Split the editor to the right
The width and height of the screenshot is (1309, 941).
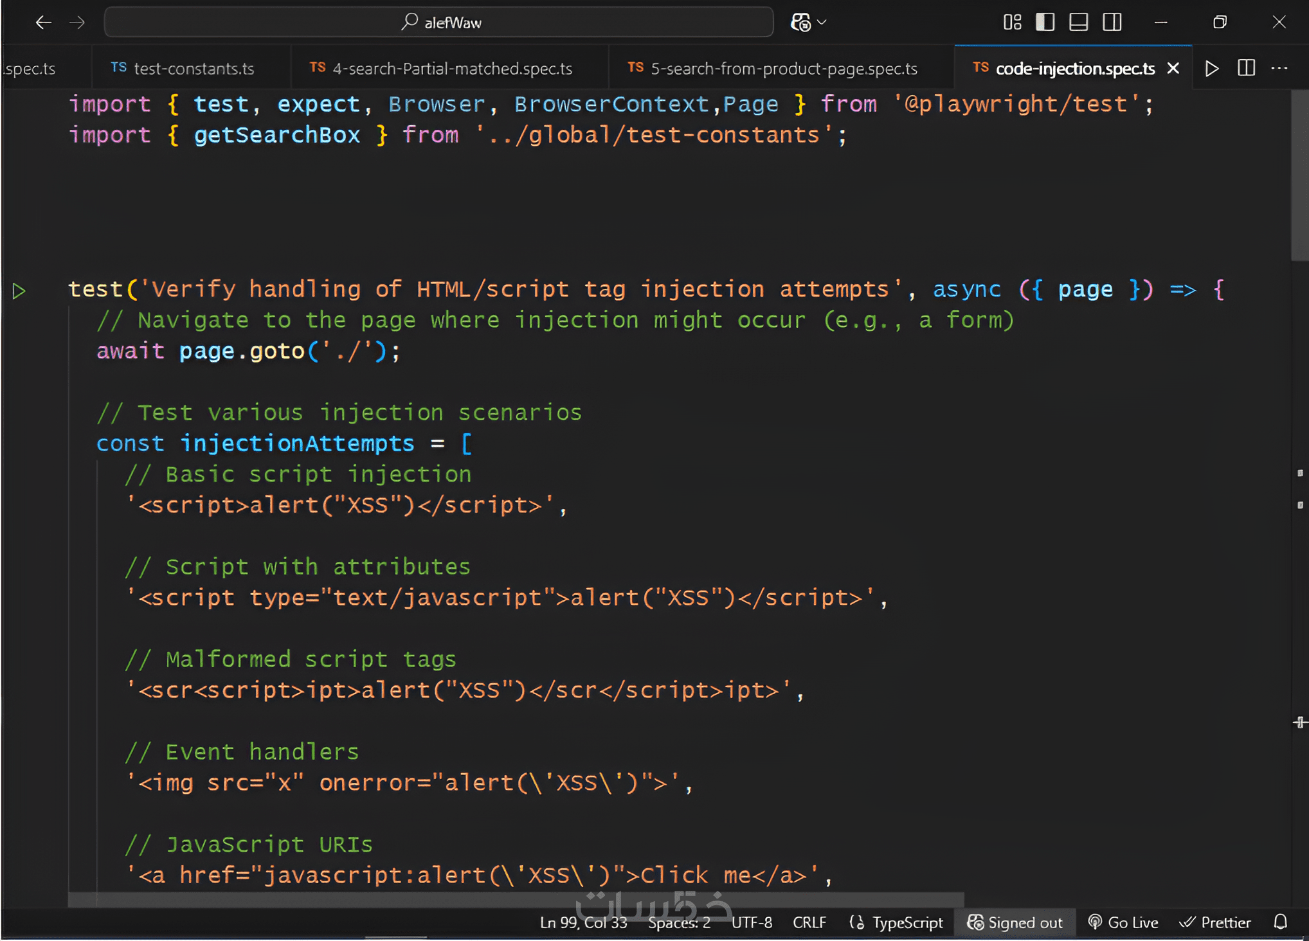(1246, 68)
